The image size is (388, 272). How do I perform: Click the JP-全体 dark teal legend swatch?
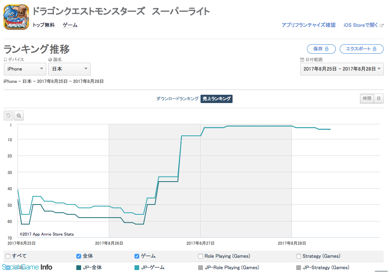click(x=79, y=268)
